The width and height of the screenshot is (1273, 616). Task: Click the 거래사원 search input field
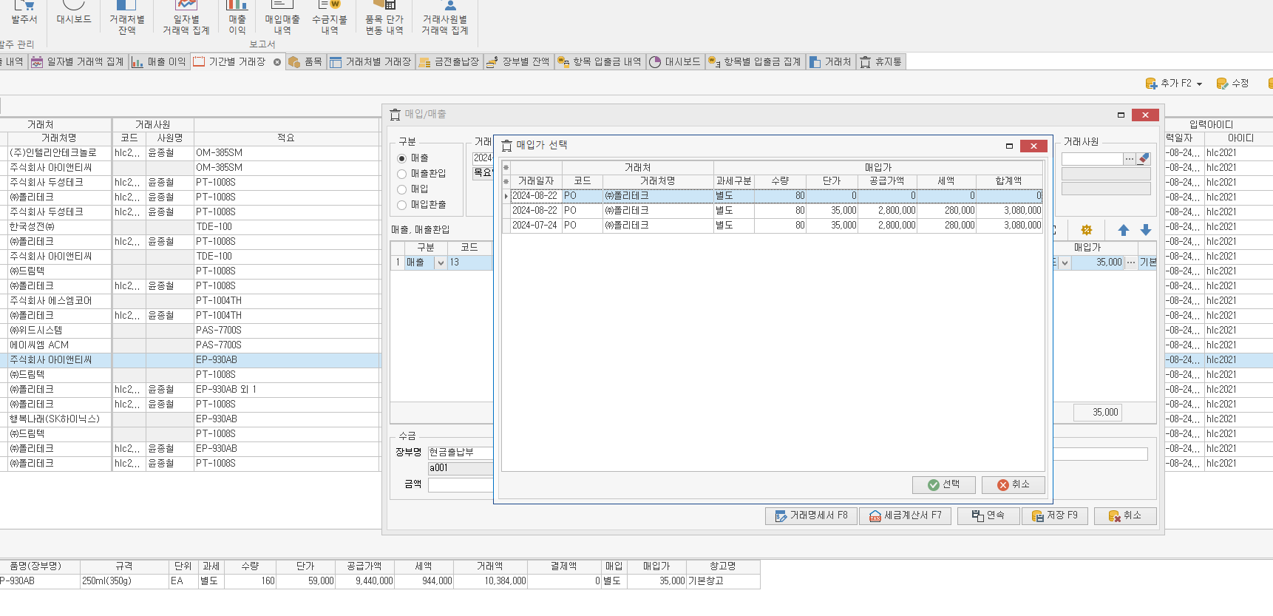(x=1092, y=159)
